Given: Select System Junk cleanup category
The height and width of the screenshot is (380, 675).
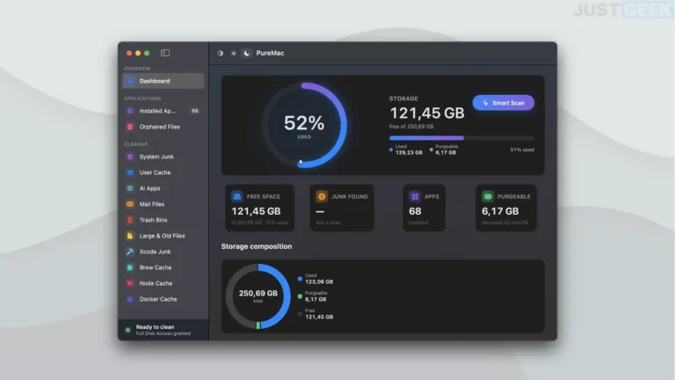Looking at the screenshot, I should [163, 157].
